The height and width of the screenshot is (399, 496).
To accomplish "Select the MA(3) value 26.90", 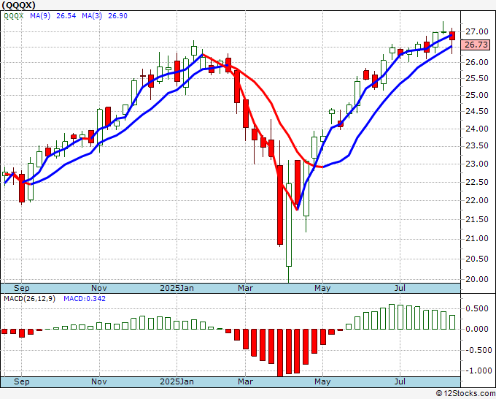I will coord(117,16).
